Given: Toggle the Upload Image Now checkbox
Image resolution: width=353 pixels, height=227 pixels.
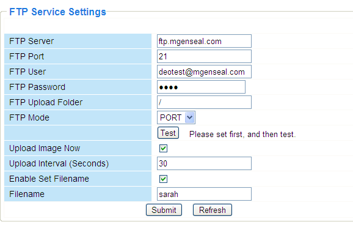Looking at the screenshot, I should [x=163, y=148].
